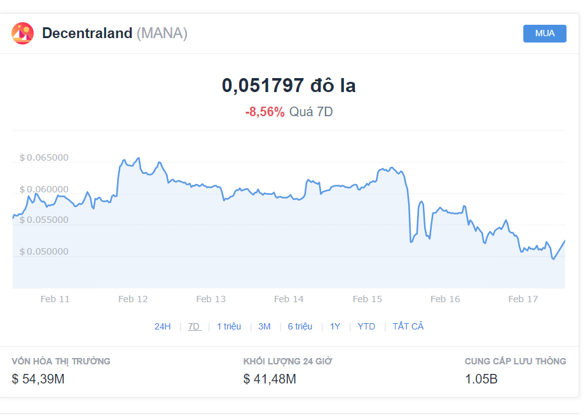Show TẤT CẢ (all time) chart
The image size is (585, 419).
coord(408,326)
